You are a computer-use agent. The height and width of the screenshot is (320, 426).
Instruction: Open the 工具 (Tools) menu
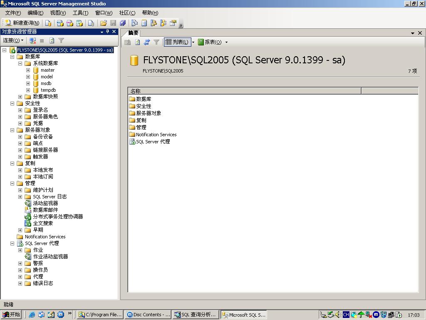tap(80, 13)
